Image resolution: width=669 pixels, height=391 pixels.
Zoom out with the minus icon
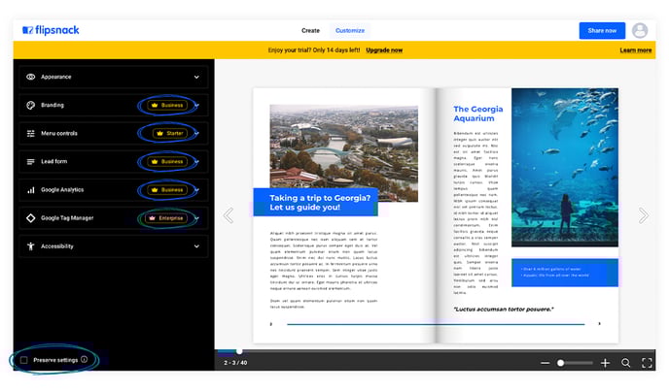545,363
